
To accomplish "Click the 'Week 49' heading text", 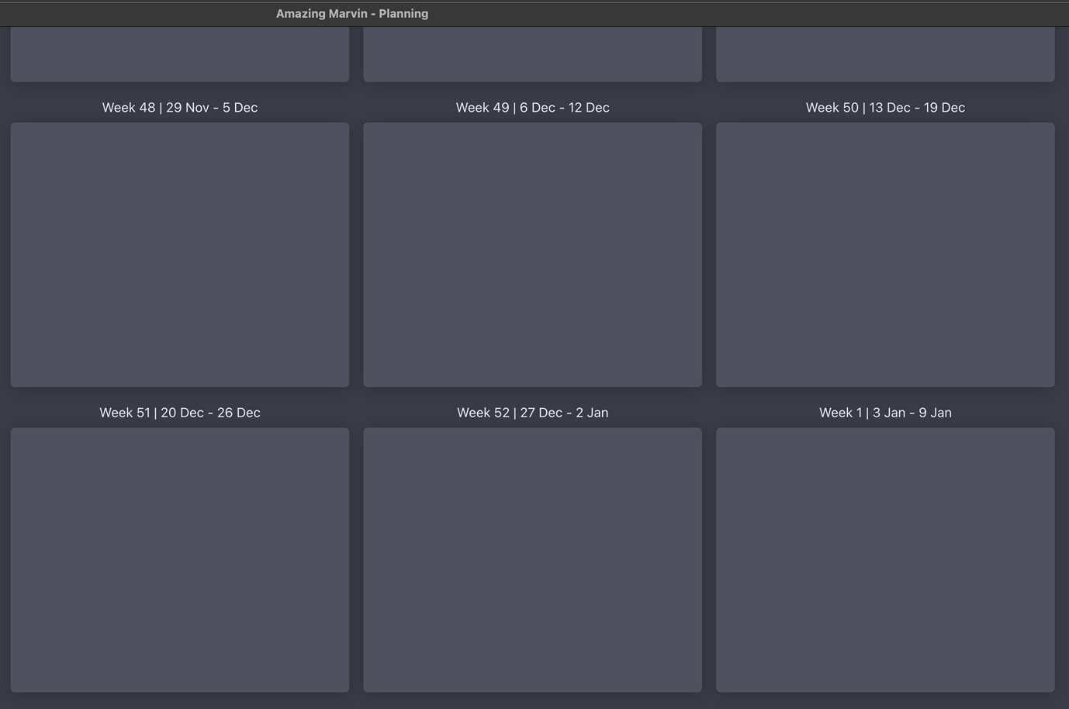I will (x=483, y=108).
